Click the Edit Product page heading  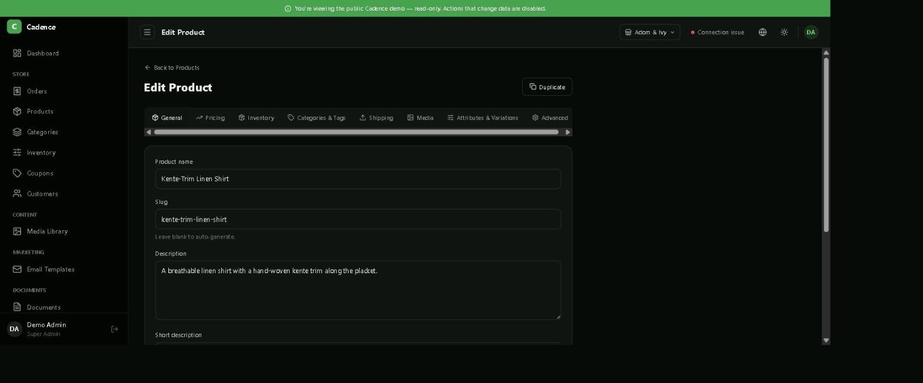coord(178,88)
